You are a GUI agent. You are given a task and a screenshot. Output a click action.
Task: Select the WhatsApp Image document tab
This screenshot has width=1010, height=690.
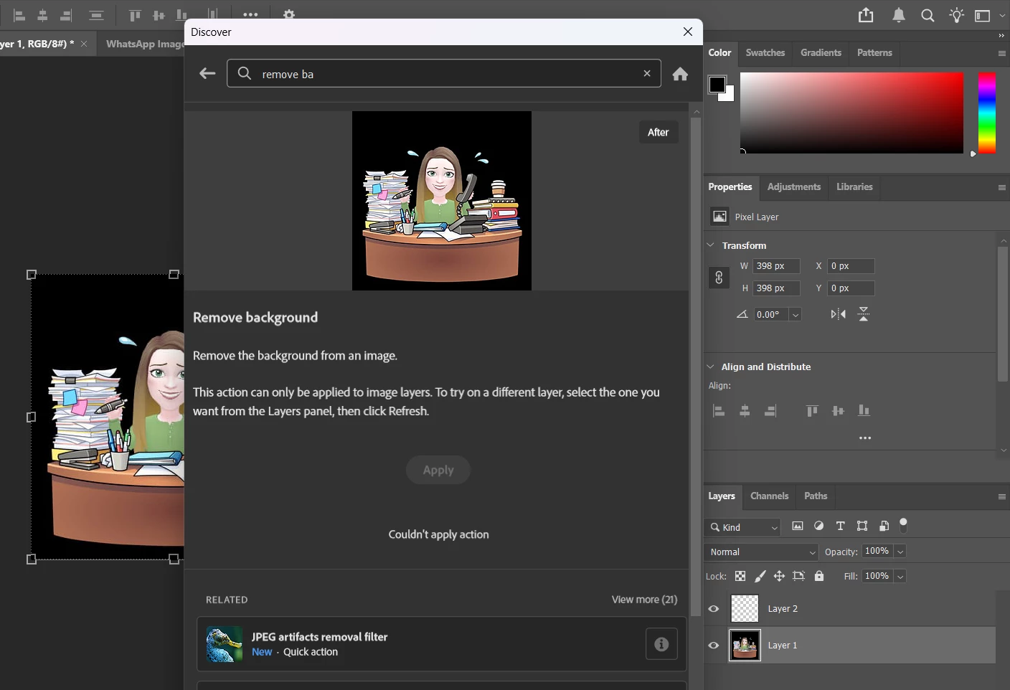[x=145, y=44]
